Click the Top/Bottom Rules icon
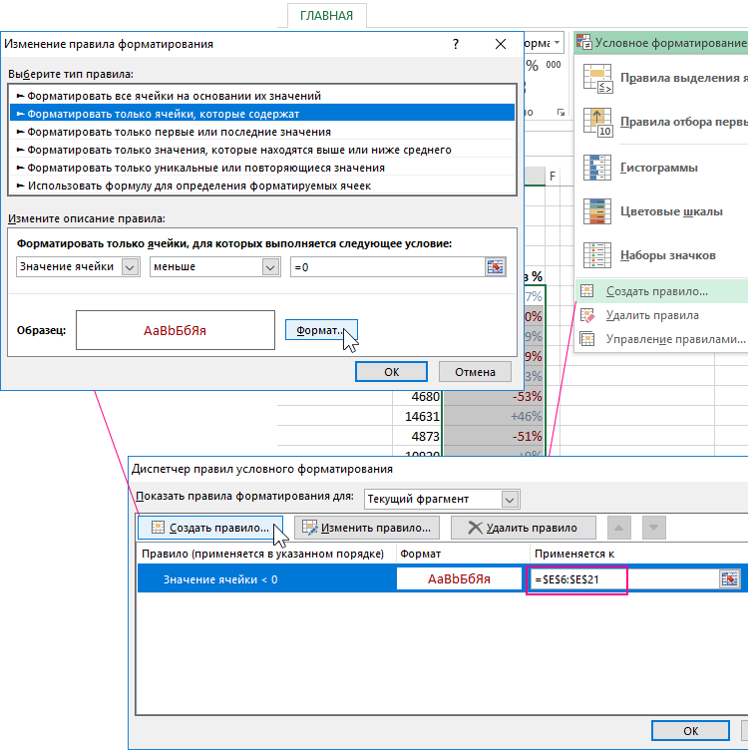The width and height of the screenshot is (748, 750). tap(598, 122)
